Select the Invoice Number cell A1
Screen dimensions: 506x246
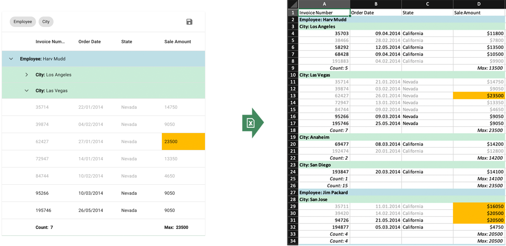click(x=324, y=13)
